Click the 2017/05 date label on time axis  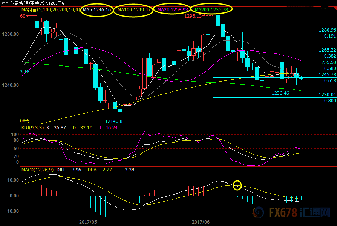click(87, 222)
